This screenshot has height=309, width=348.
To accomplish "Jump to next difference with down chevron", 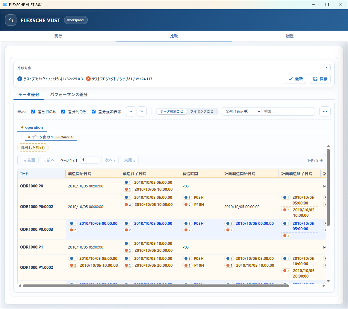I will tap(142, 111).
